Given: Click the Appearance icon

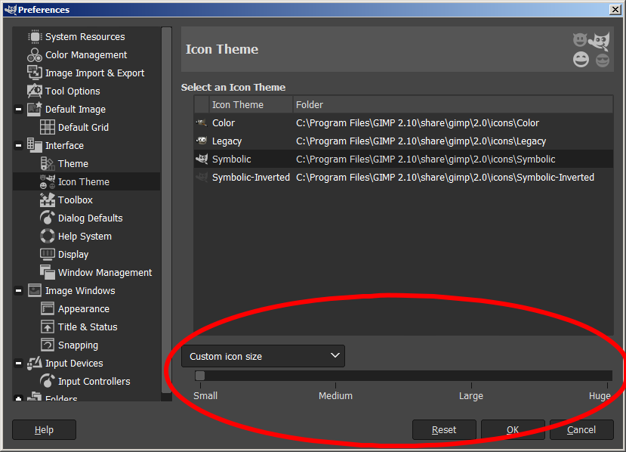Looking at the screenshot, I should tap(47, 308).
